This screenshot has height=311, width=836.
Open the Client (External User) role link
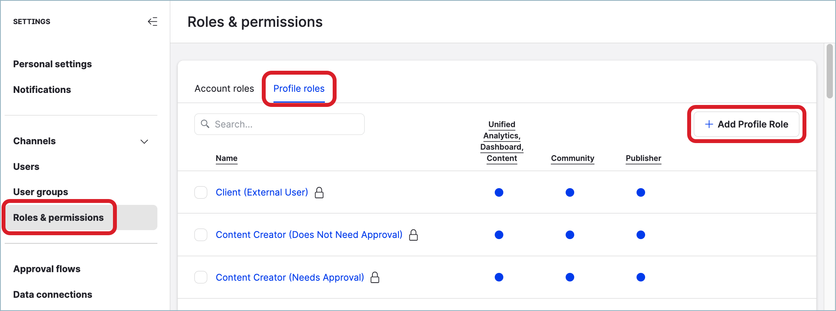pyautogui.click(x=262, y=192)
